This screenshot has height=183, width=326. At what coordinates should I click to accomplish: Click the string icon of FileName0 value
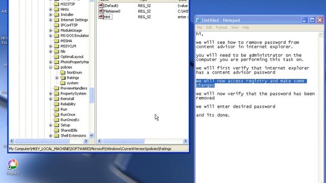(x=101, y=11)
